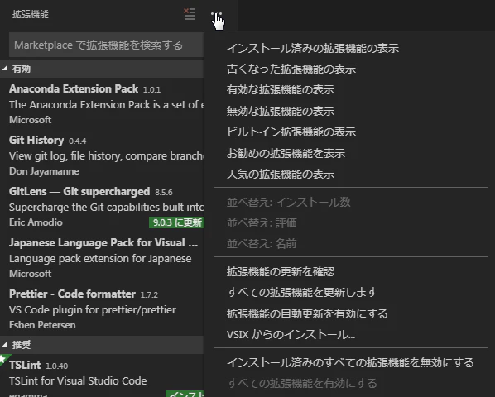Image resolution: width=495 pixels, height=397 pixels.
Task: Click the すべての拡張機能を有効にする entry
Action: point(350,383)
